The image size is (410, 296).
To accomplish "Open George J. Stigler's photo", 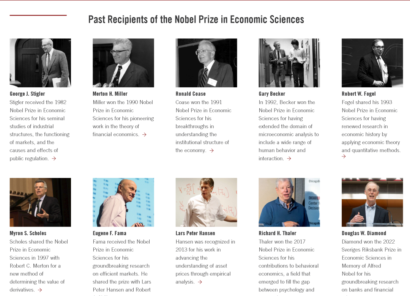I will (40, 63).
